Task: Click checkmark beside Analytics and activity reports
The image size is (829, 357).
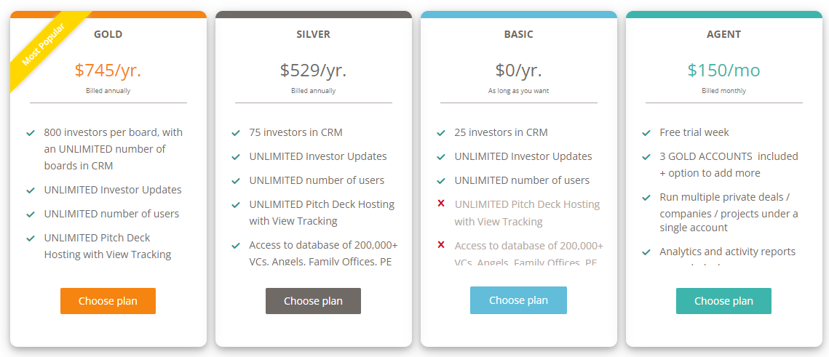Action: point(646,252)
